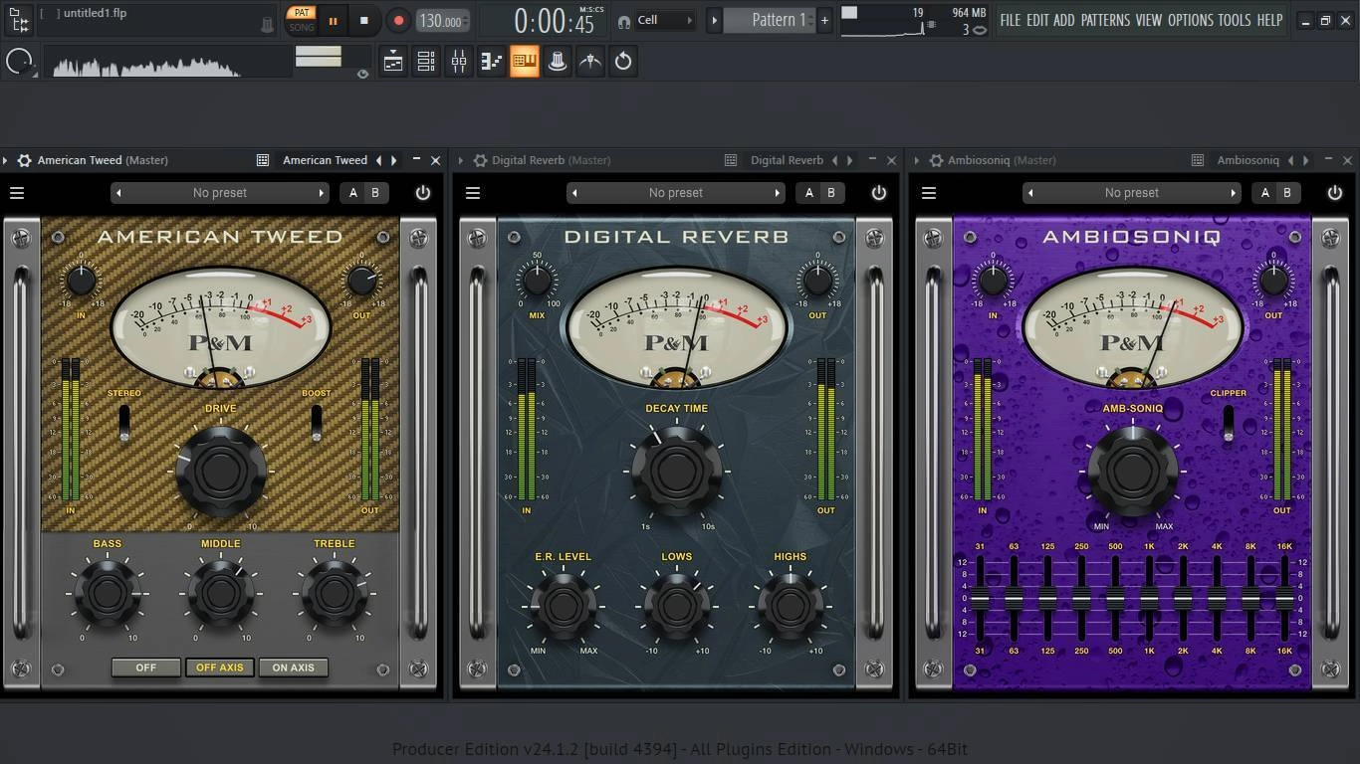Open the Pattern 1 selector
1360x764 pixels.
click(770, 20)
